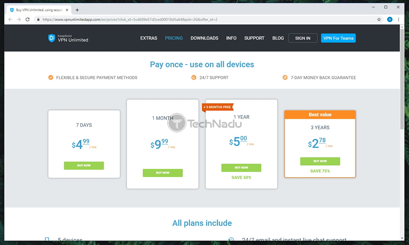Open the Chrome three-dot menu
This screenshot has width=409, height=245.
[398, 19]
